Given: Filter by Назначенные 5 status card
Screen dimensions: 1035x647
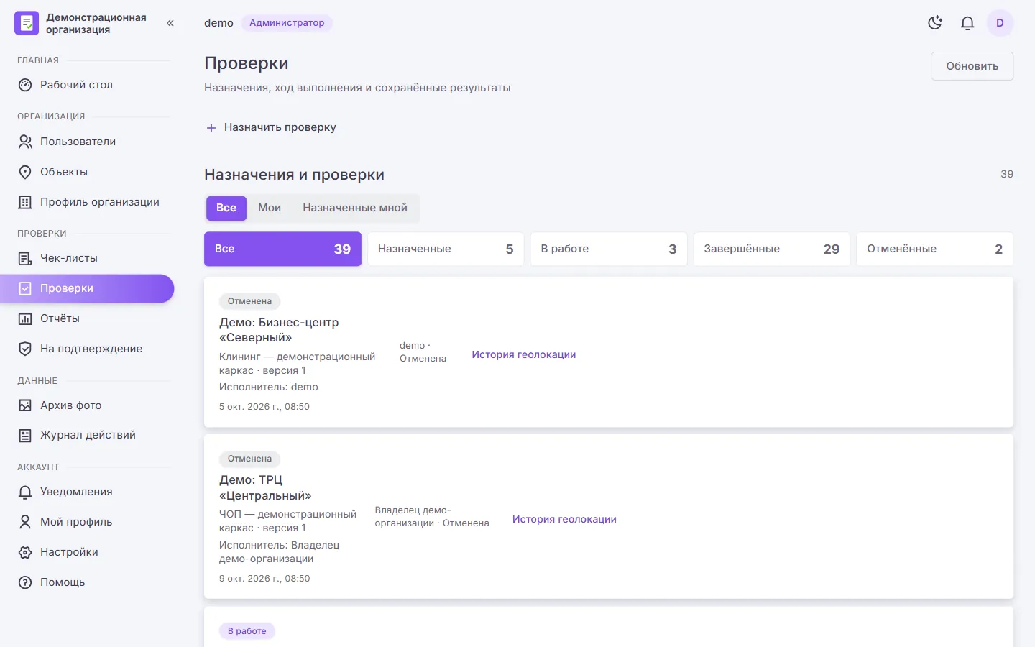Looking at the screenshot, I should [446, 249].
